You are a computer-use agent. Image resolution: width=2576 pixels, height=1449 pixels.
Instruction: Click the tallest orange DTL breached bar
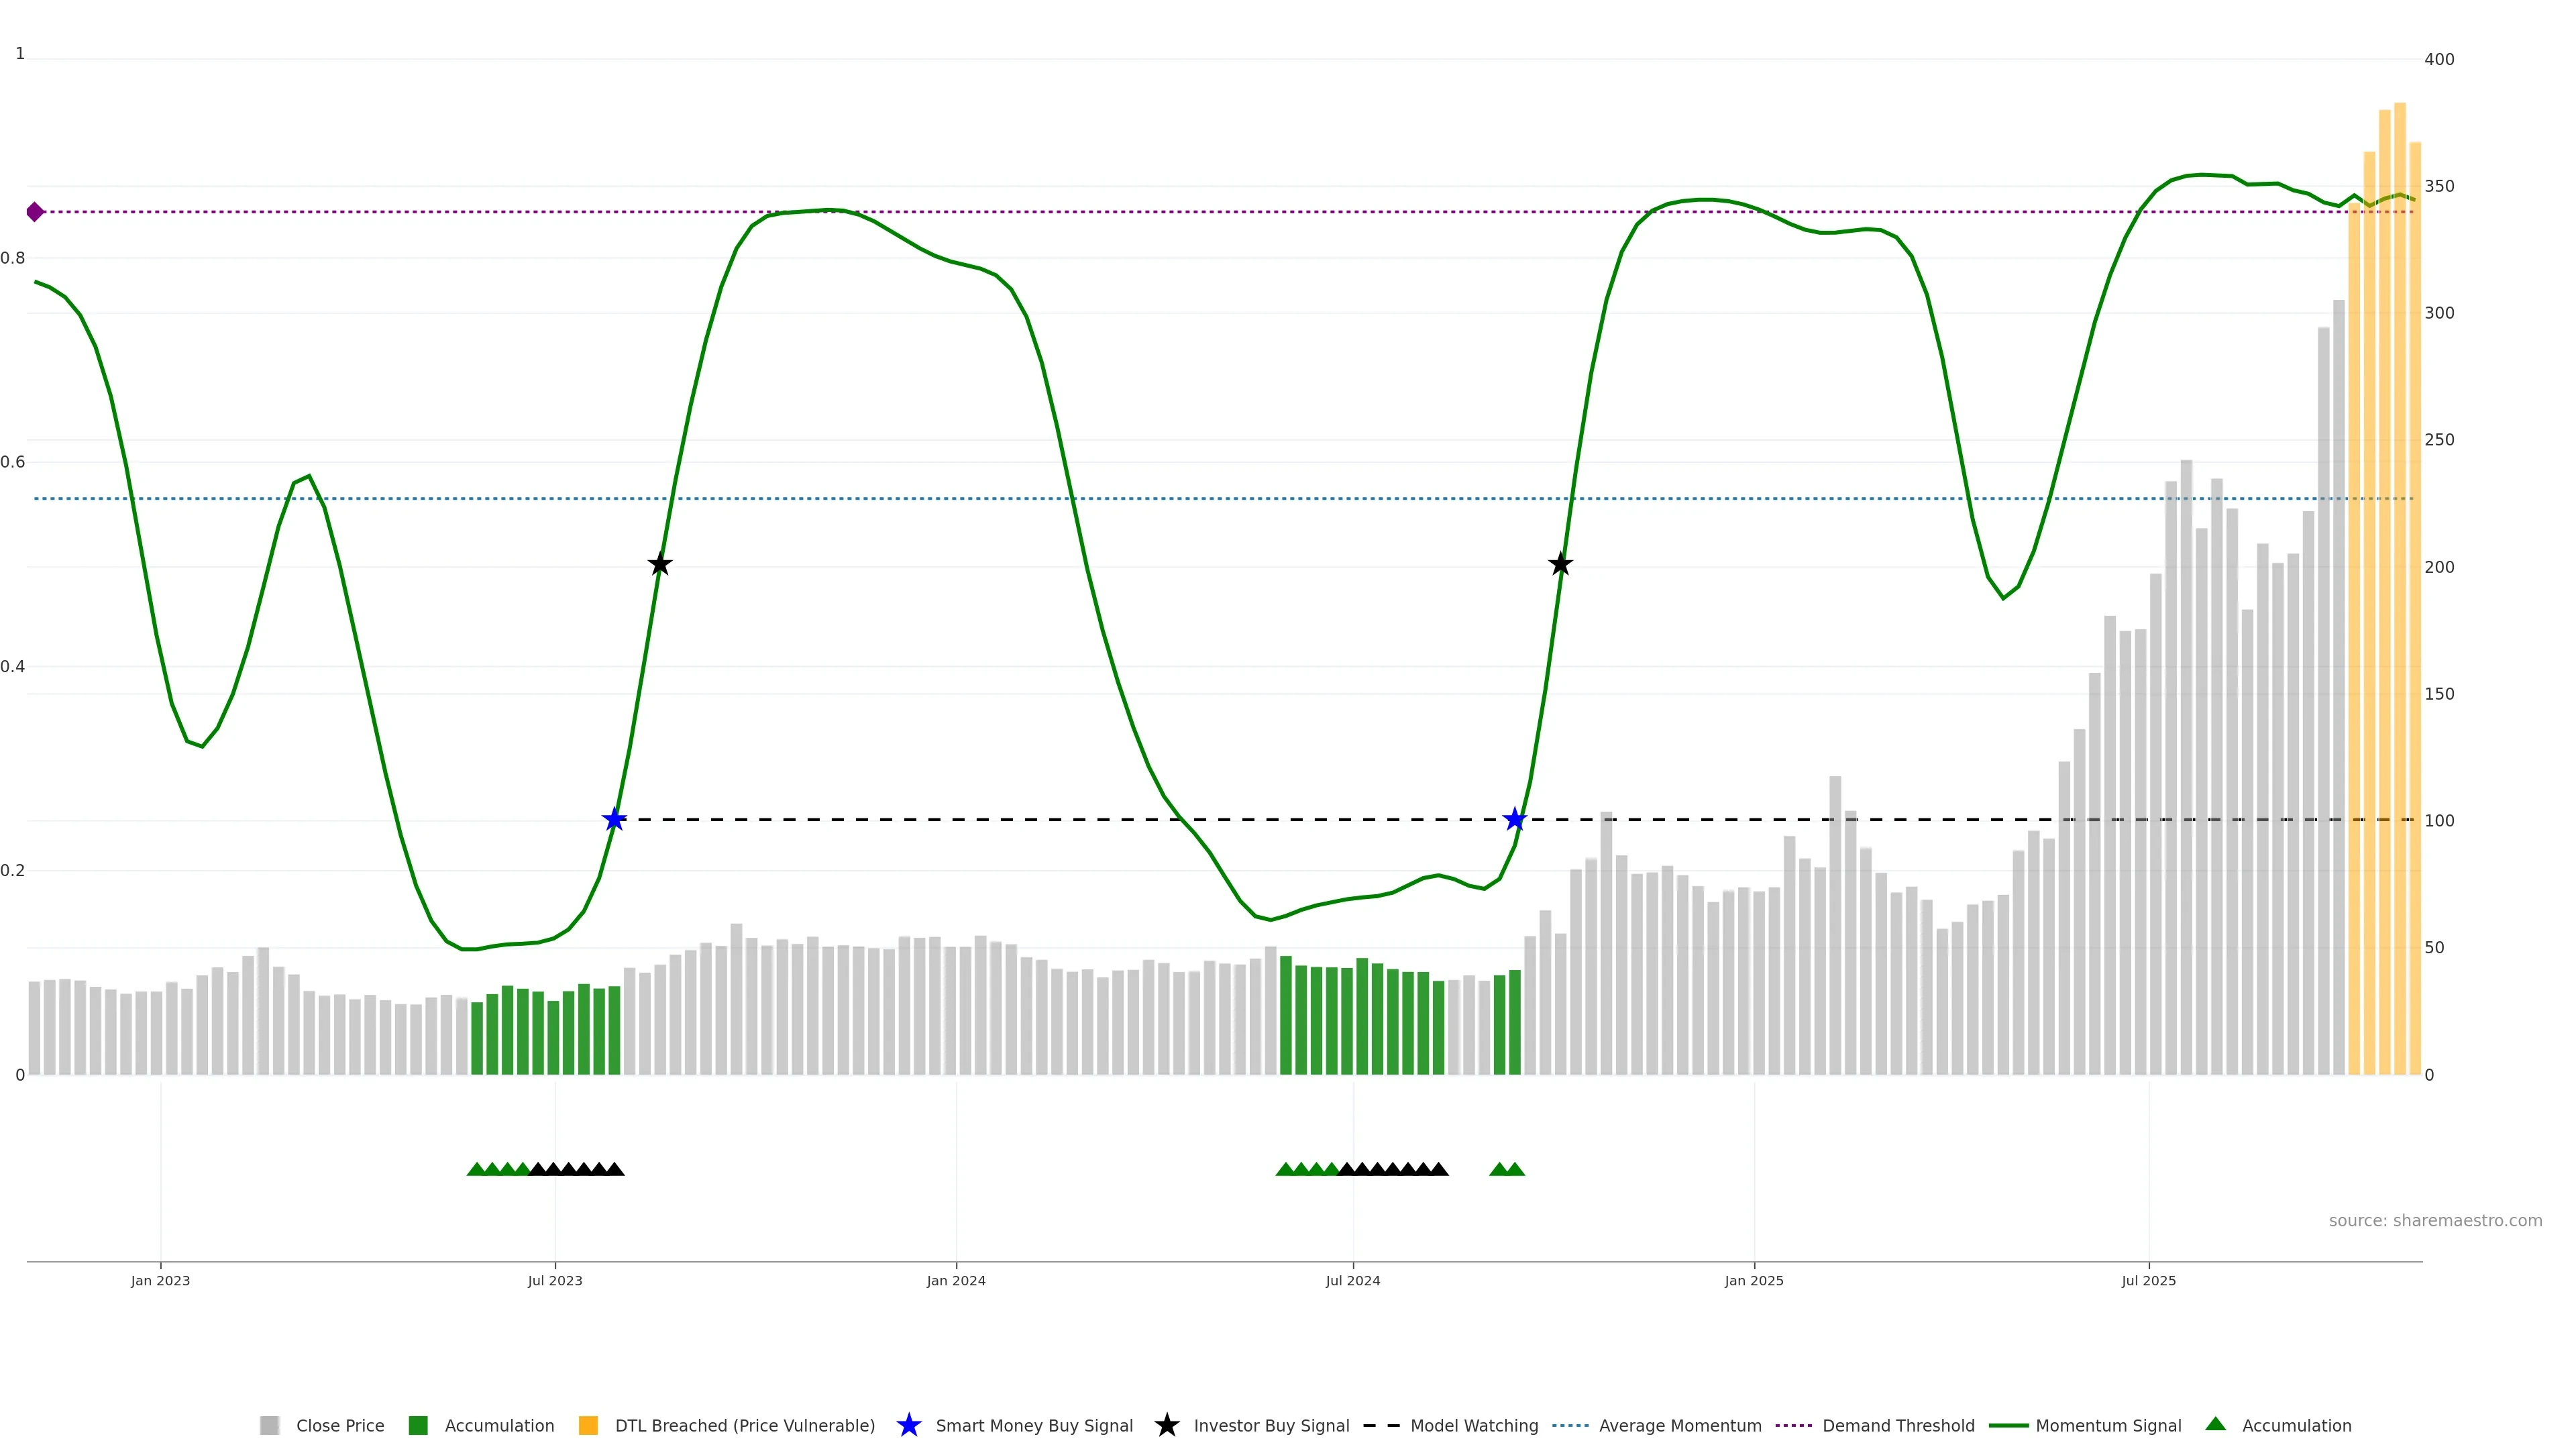[2399, 600]
